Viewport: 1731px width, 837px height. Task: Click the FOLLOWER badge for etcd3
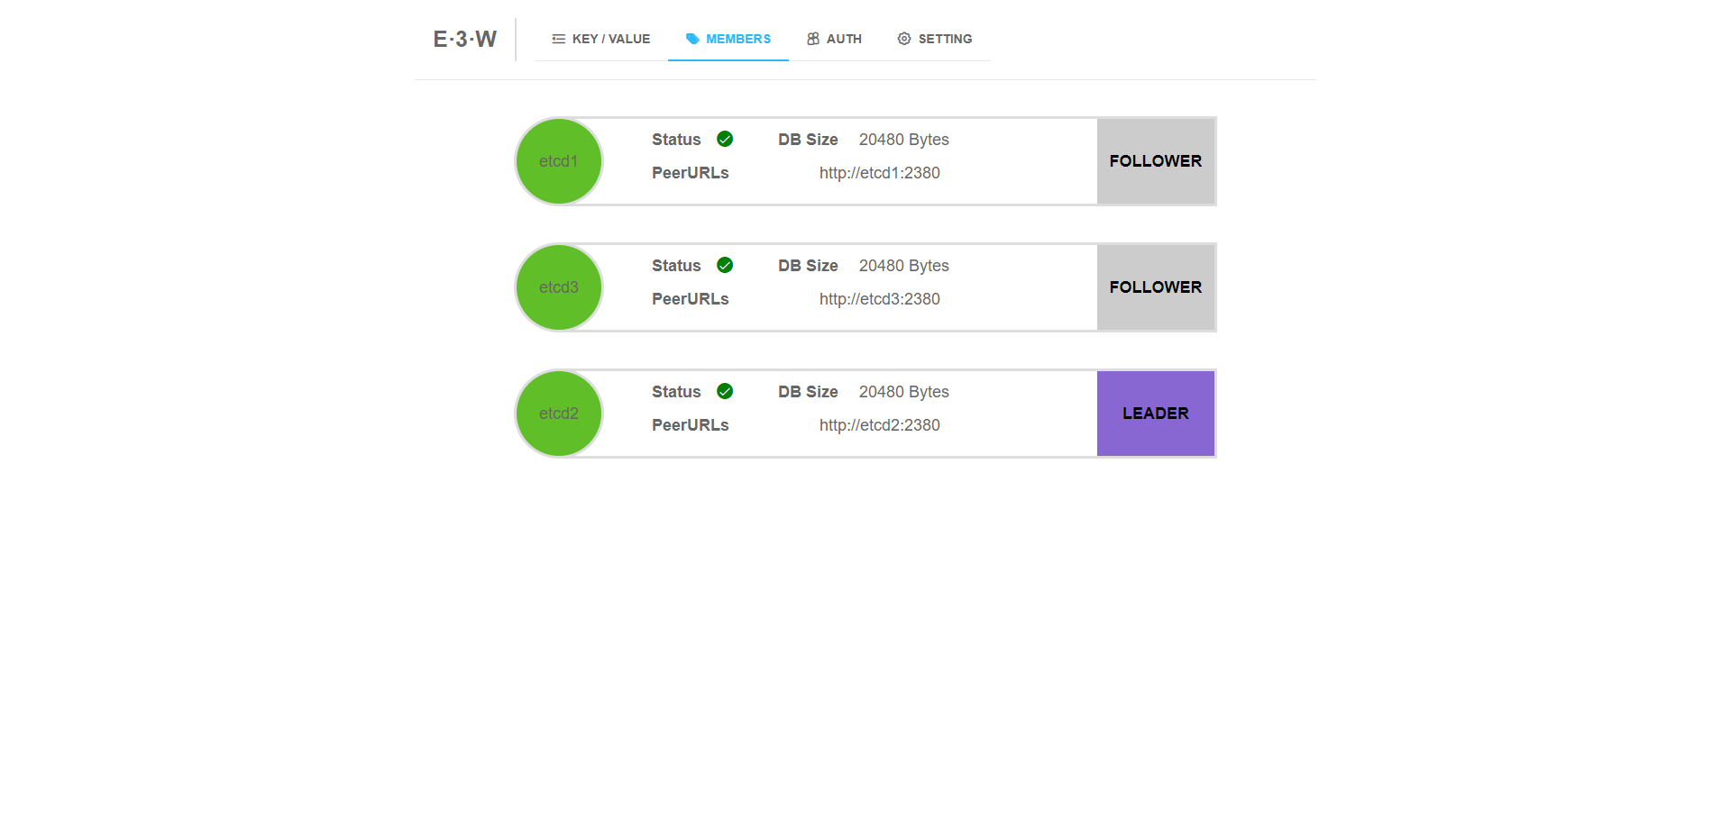coord(1156,287)
